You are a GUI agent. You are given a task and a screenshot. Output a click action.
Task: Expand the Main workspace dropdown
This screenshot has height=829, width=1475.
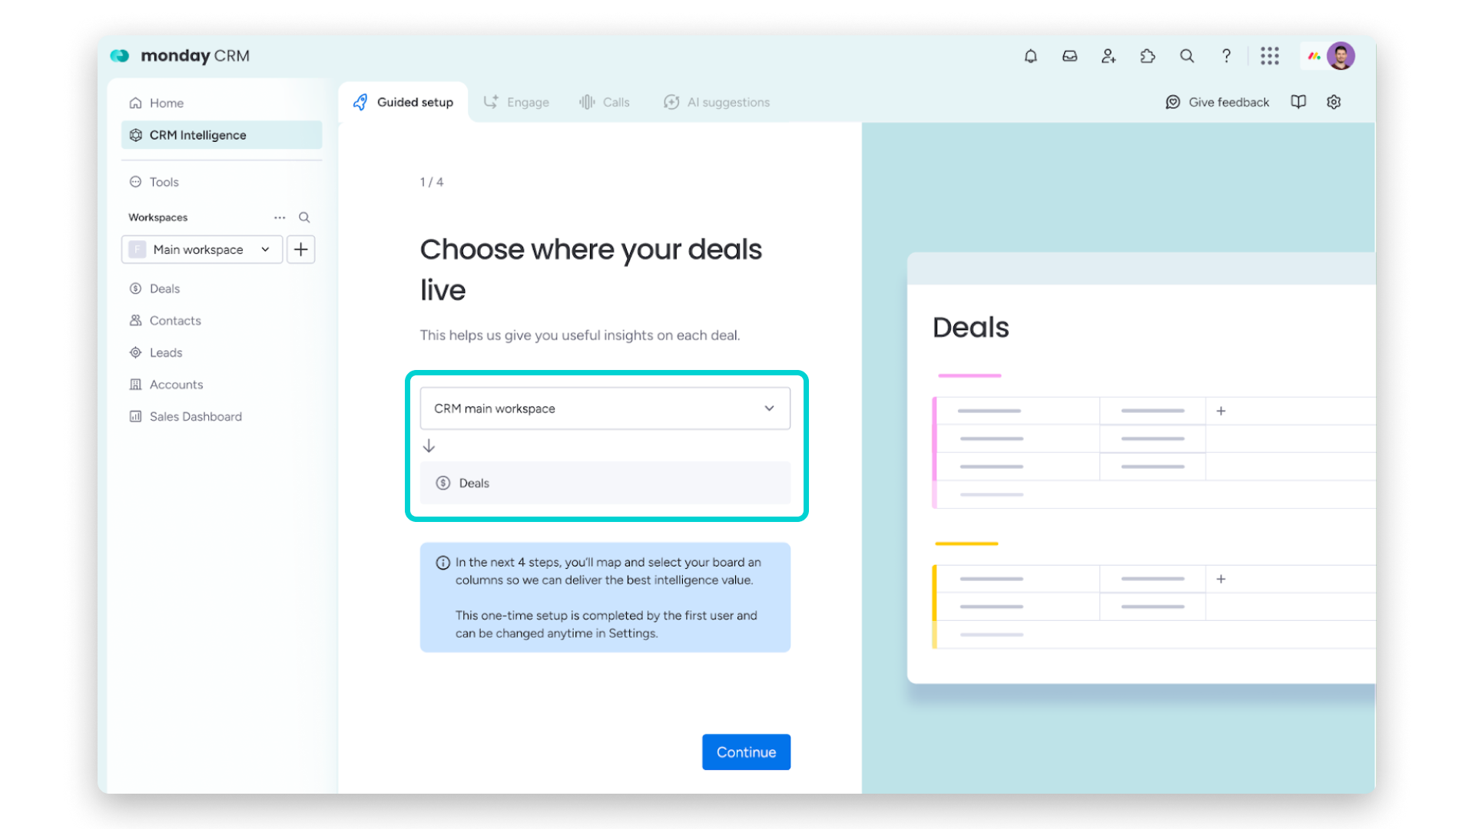pos(202,249)
